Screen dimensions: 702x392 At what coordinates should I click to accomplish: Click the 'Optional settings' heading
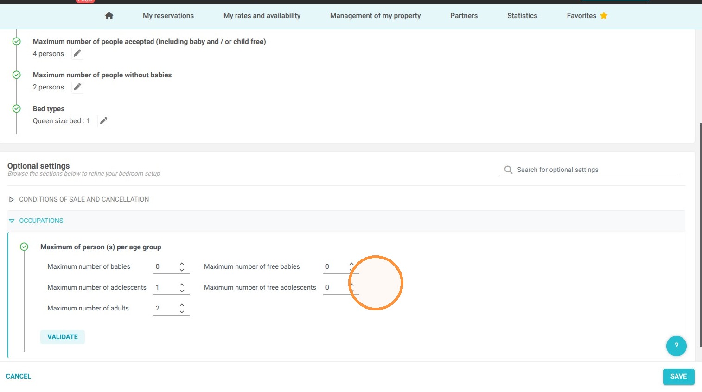click(x=38, y=166)
